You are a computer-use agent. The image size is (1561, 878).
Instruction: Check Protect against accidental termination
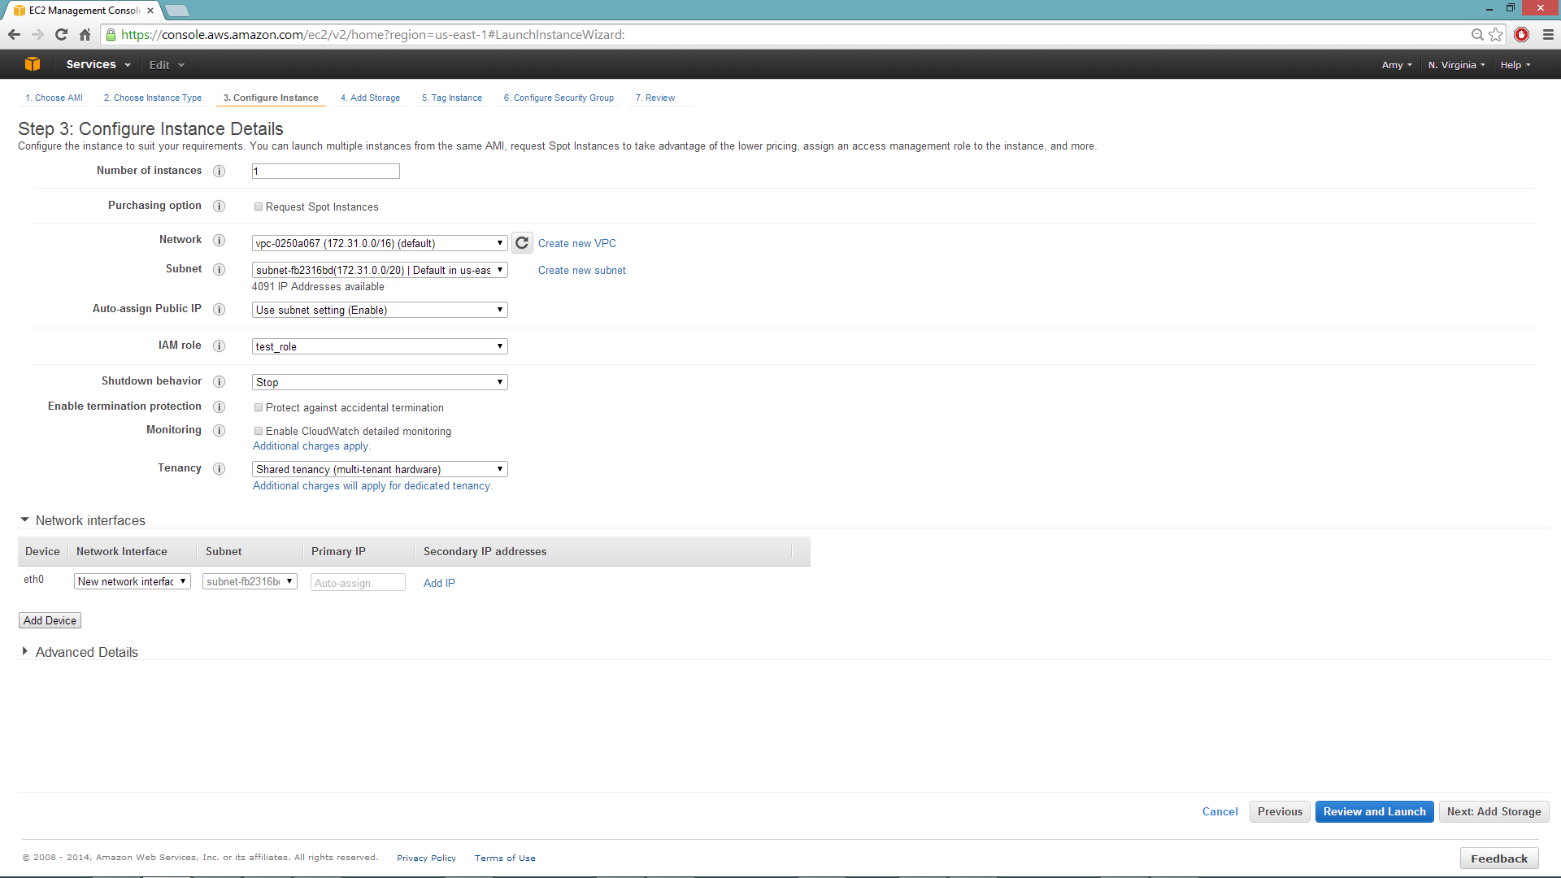(x=259, y=407)
